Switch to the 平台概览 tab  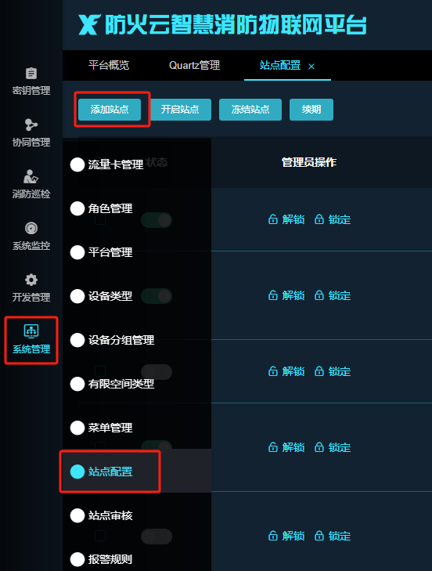(x=109, y=66)
